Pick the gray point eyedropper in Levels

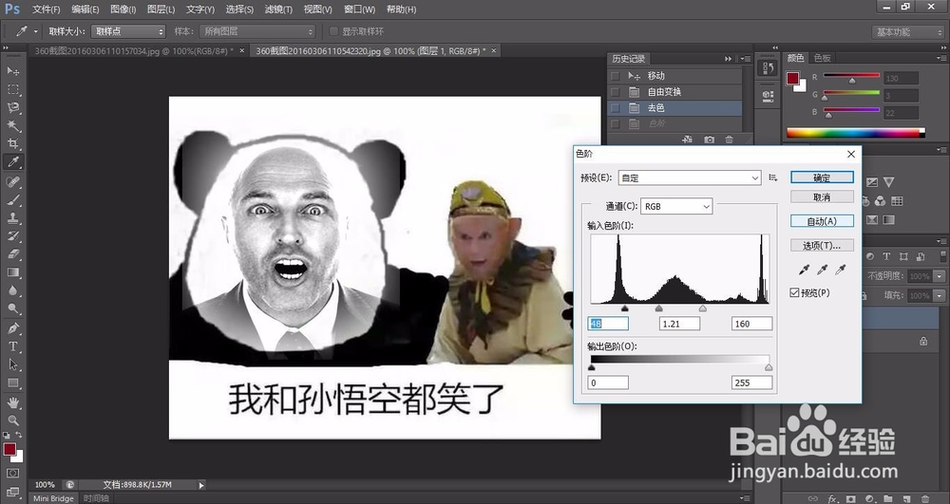click(x=822, y=270)
